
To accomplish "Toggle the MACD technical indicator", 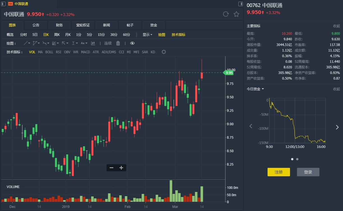I will point(86,52).
